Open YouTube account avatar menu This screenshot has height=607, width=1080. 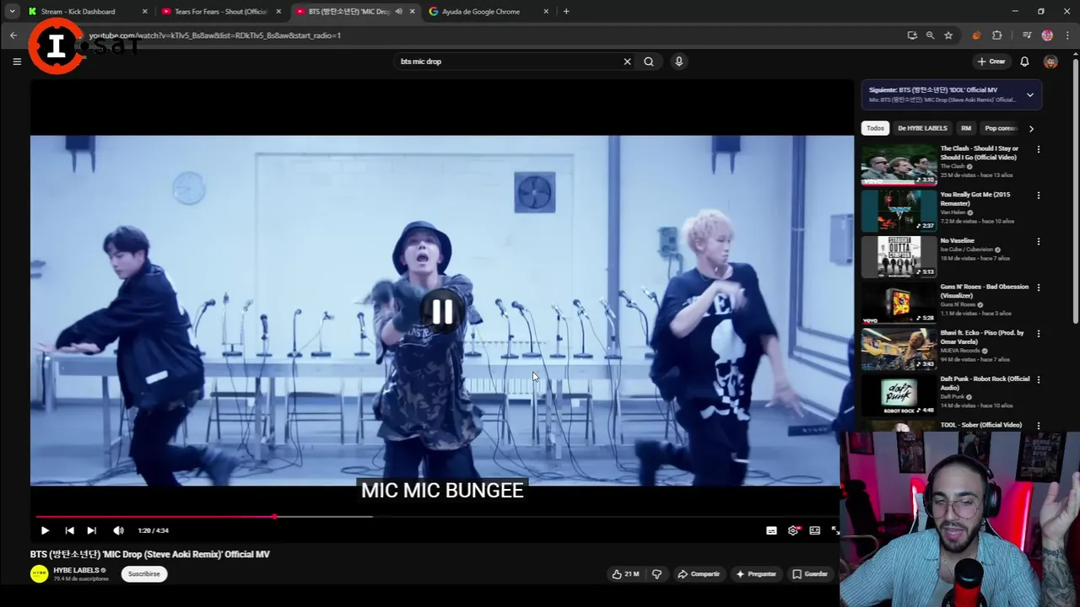click(1050, 62)
